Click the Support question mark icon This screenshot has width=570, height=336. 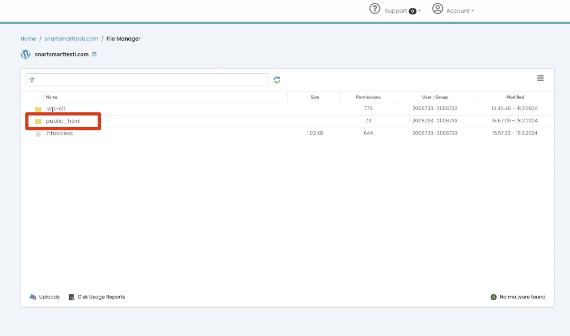[x=374, y=9]
